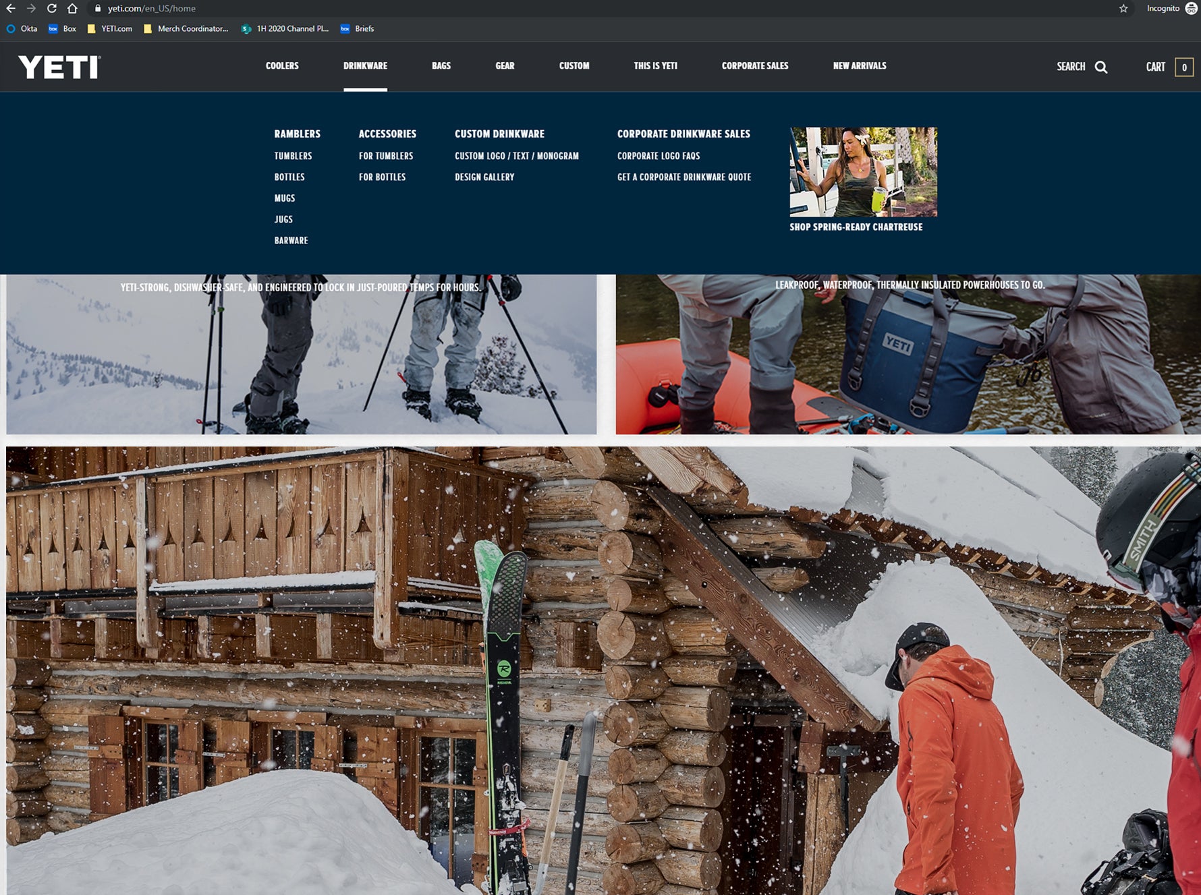This screenshot has height=895, width=1201.
Task: Open the Box bookmark
Action: [x=62, y=28]
